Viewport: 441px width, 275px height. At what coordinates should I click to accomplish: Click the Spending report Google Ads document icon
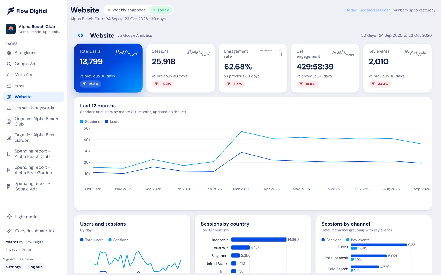[9, 186]
